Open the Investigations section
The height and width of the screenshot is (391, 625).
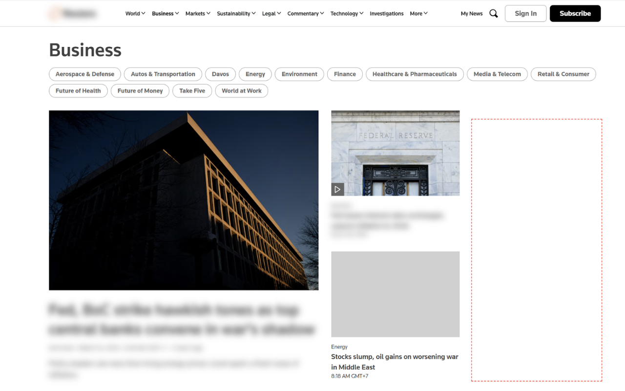pyautogui.click(x=387, y=14)
